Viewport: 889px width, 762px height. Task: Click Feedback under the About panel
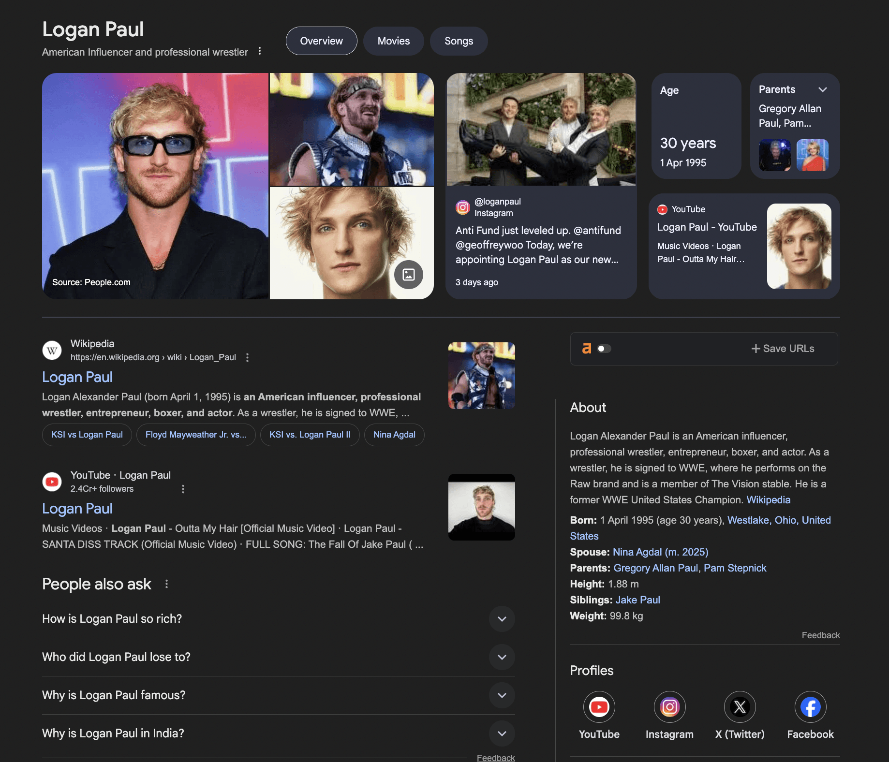coord(821,635)
